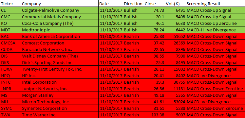245x118 pixels.
Task: Click Micron Technology volume 53024
Action: click(x=175, y=102)
